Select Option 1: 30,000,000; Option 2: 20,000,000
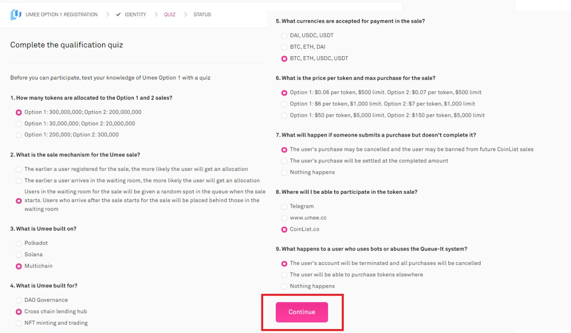Image resolution: width=571 pixels, height=333 pixels. [x=18, y=124]
